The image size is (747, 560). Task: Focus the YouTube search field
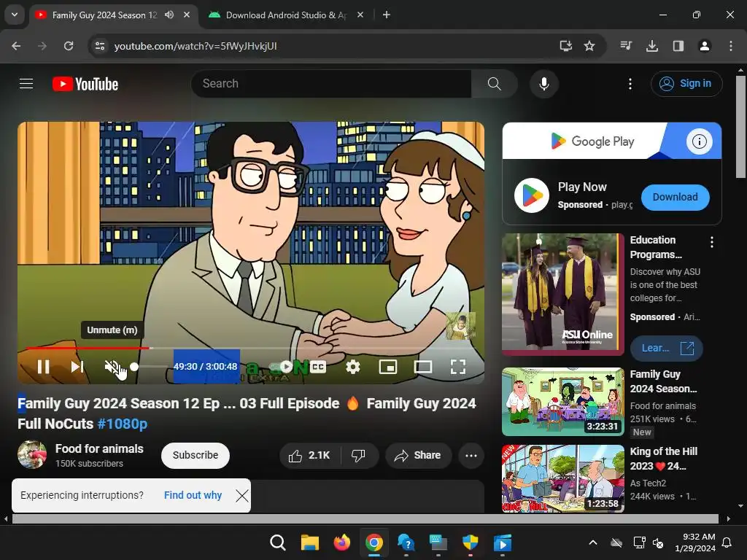(332, 84)
